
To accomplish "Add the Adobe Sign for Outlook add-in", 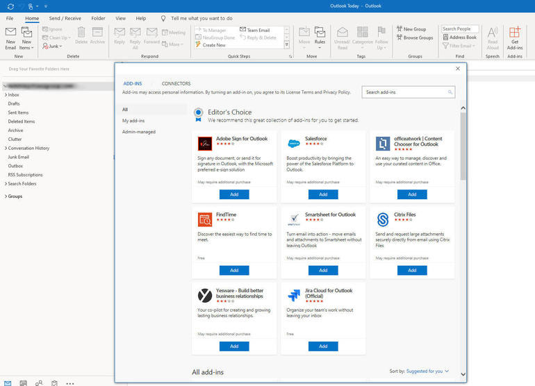I will coord(234,194).
